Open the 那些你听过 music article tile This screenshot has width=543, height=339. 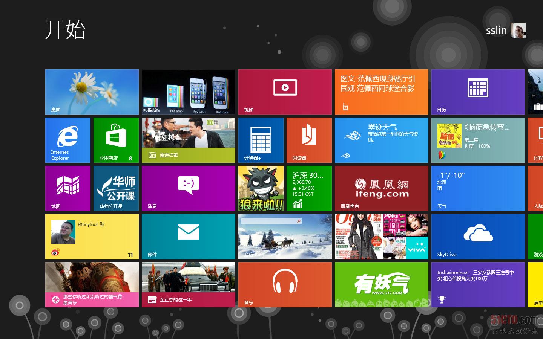(x=92, y=285)
